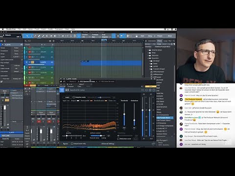The width and height of the screenshot is (235, 176).
Task: Switch to RX Voice De-noise insert tab
Action: 107,81
